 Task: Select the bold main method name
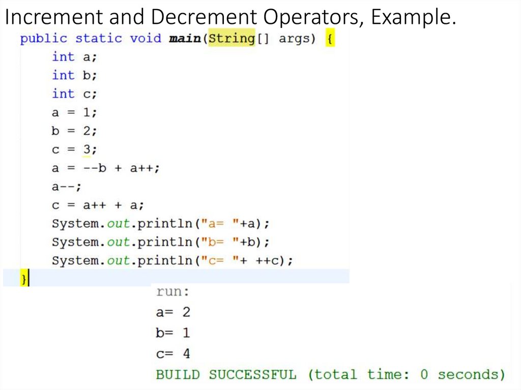pyautogui.click(x=184, y=38)
